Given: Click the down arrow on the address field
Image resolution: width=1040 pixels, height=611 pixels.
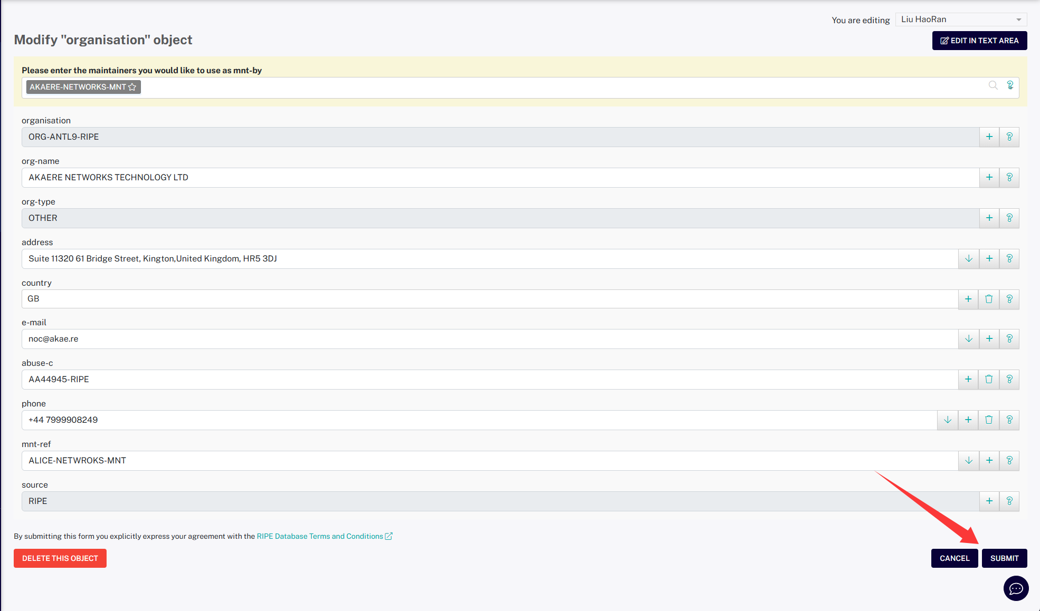Looking at the screenshot, I should 969,259.
